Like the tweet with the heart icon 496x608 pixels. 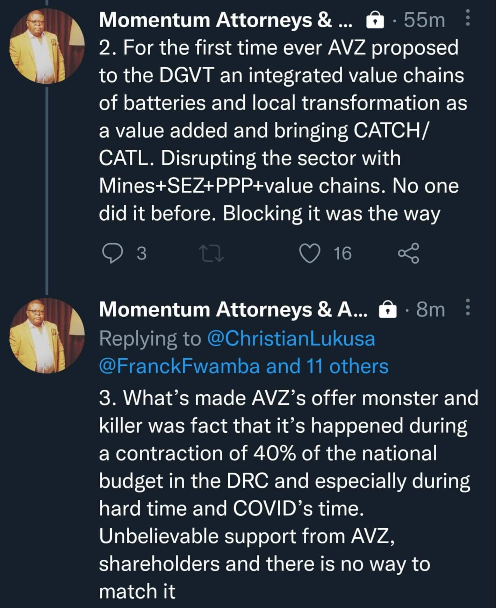(310, 253)
